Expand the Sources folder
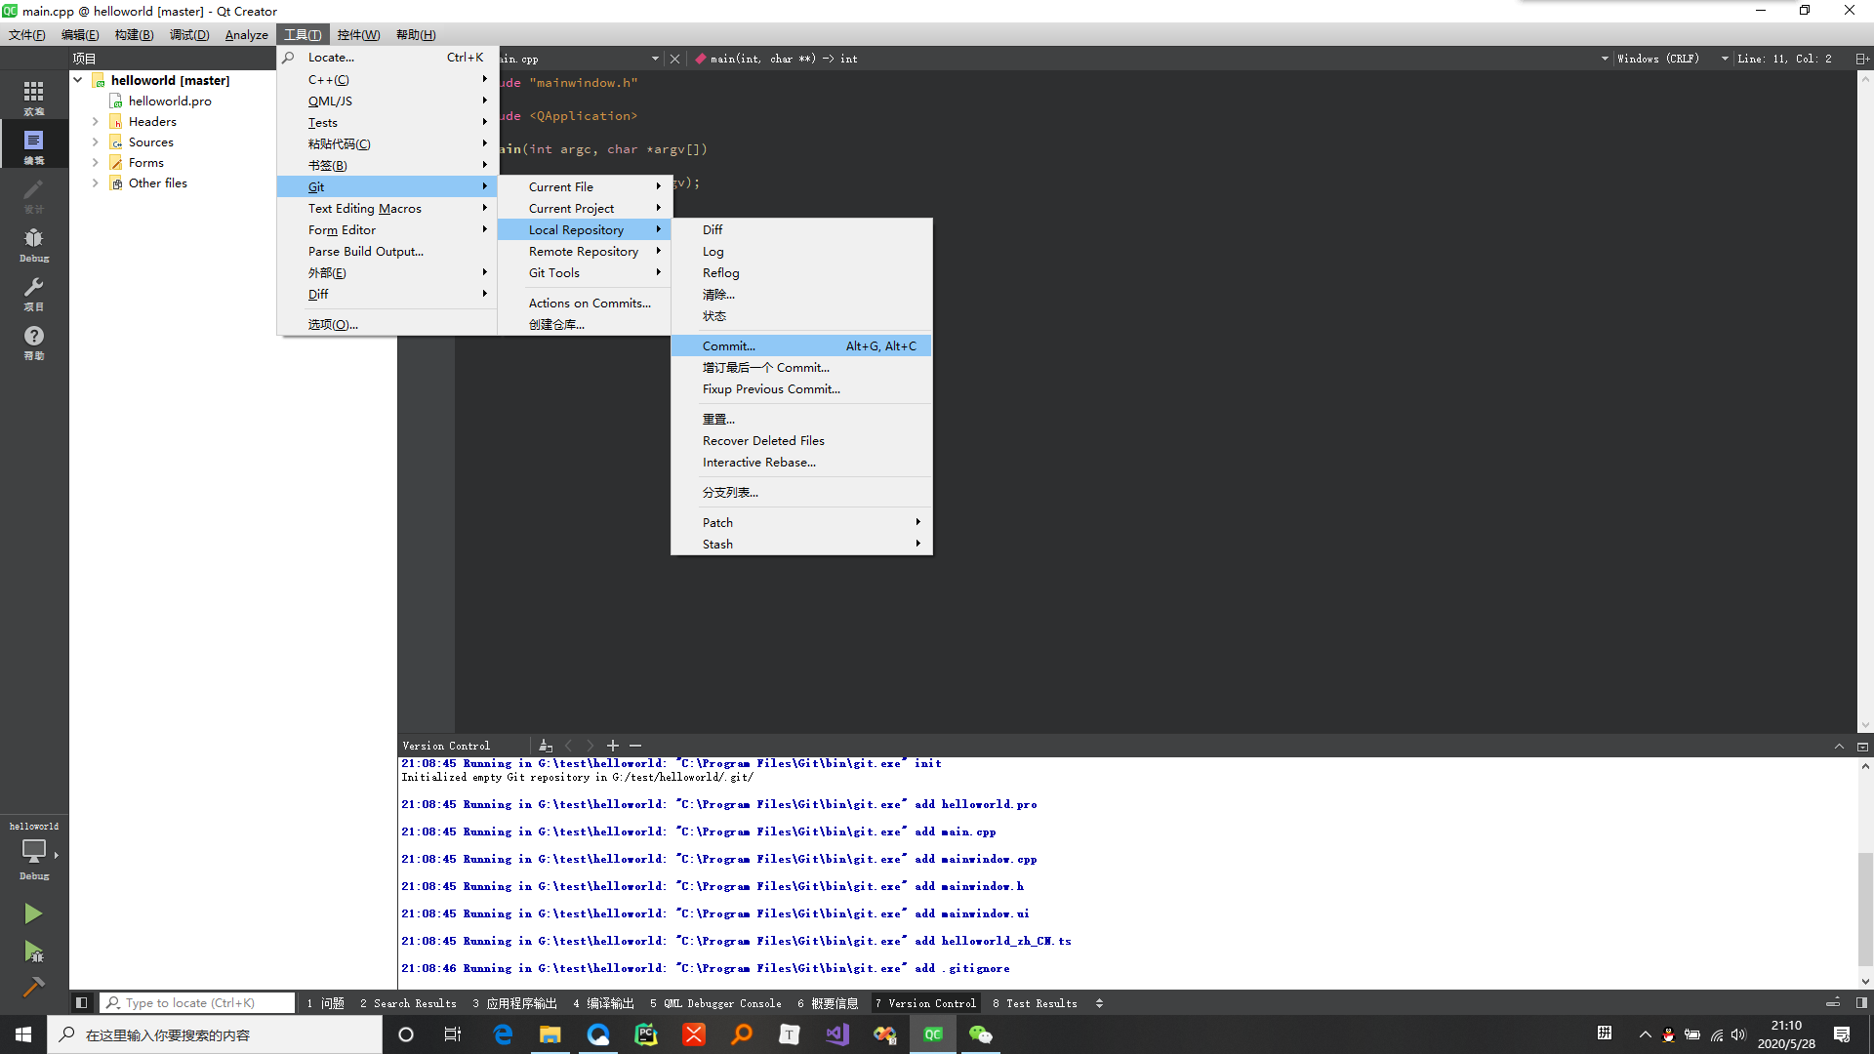1874x1054 pixels. pos(95,142)
